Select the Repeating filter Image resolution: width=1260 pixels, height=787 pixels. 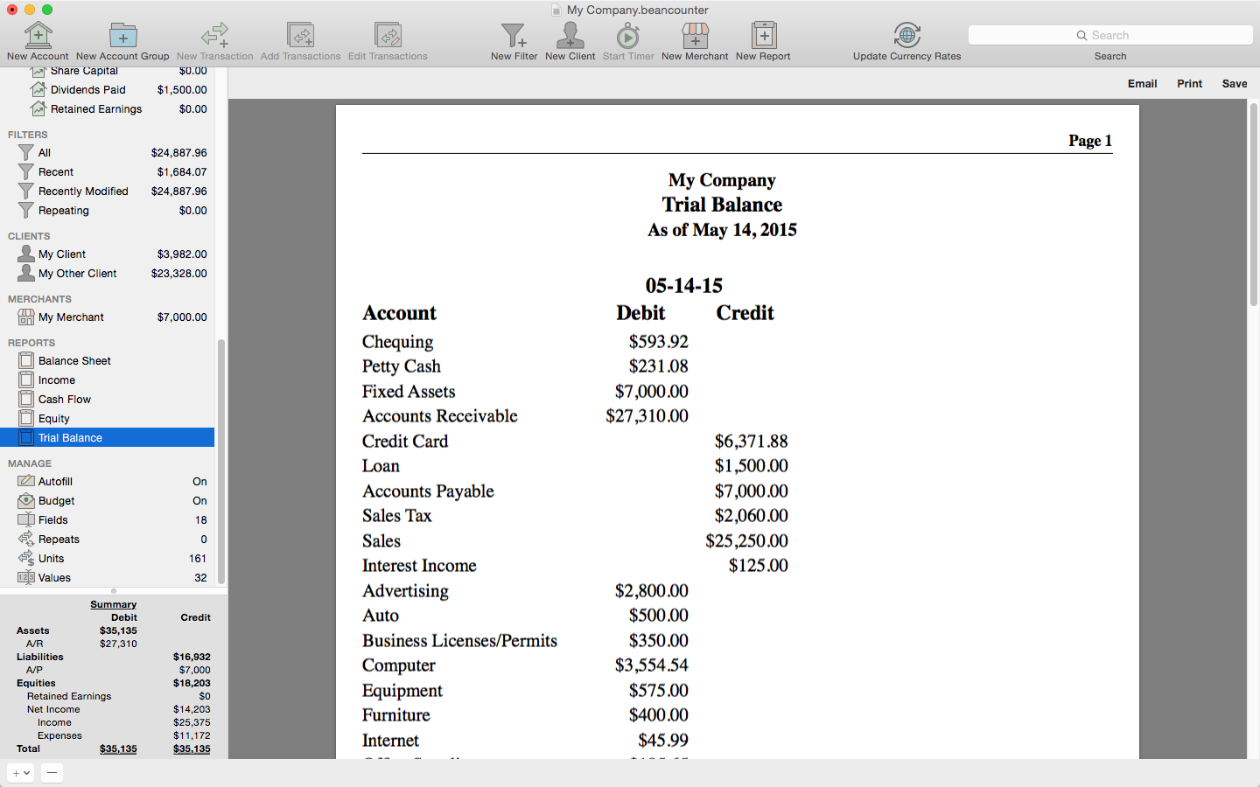pos(107,211)
